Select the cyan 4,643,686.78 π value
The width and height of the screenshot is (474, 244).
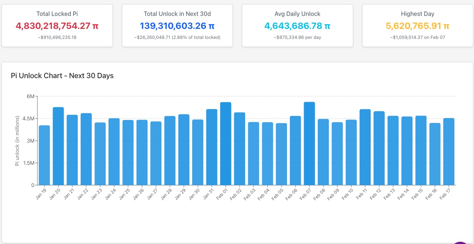coord(297,26)
